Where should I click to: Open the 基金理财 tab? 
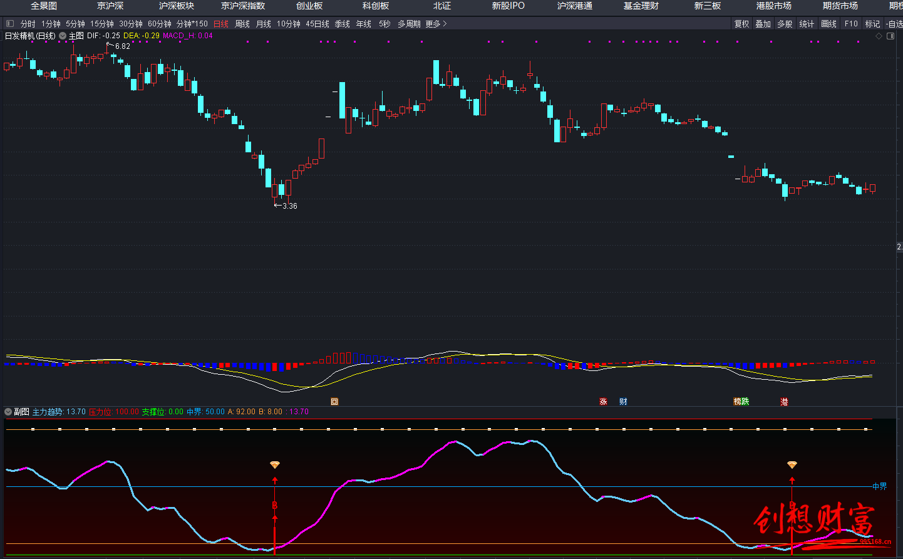click(641, 6)
